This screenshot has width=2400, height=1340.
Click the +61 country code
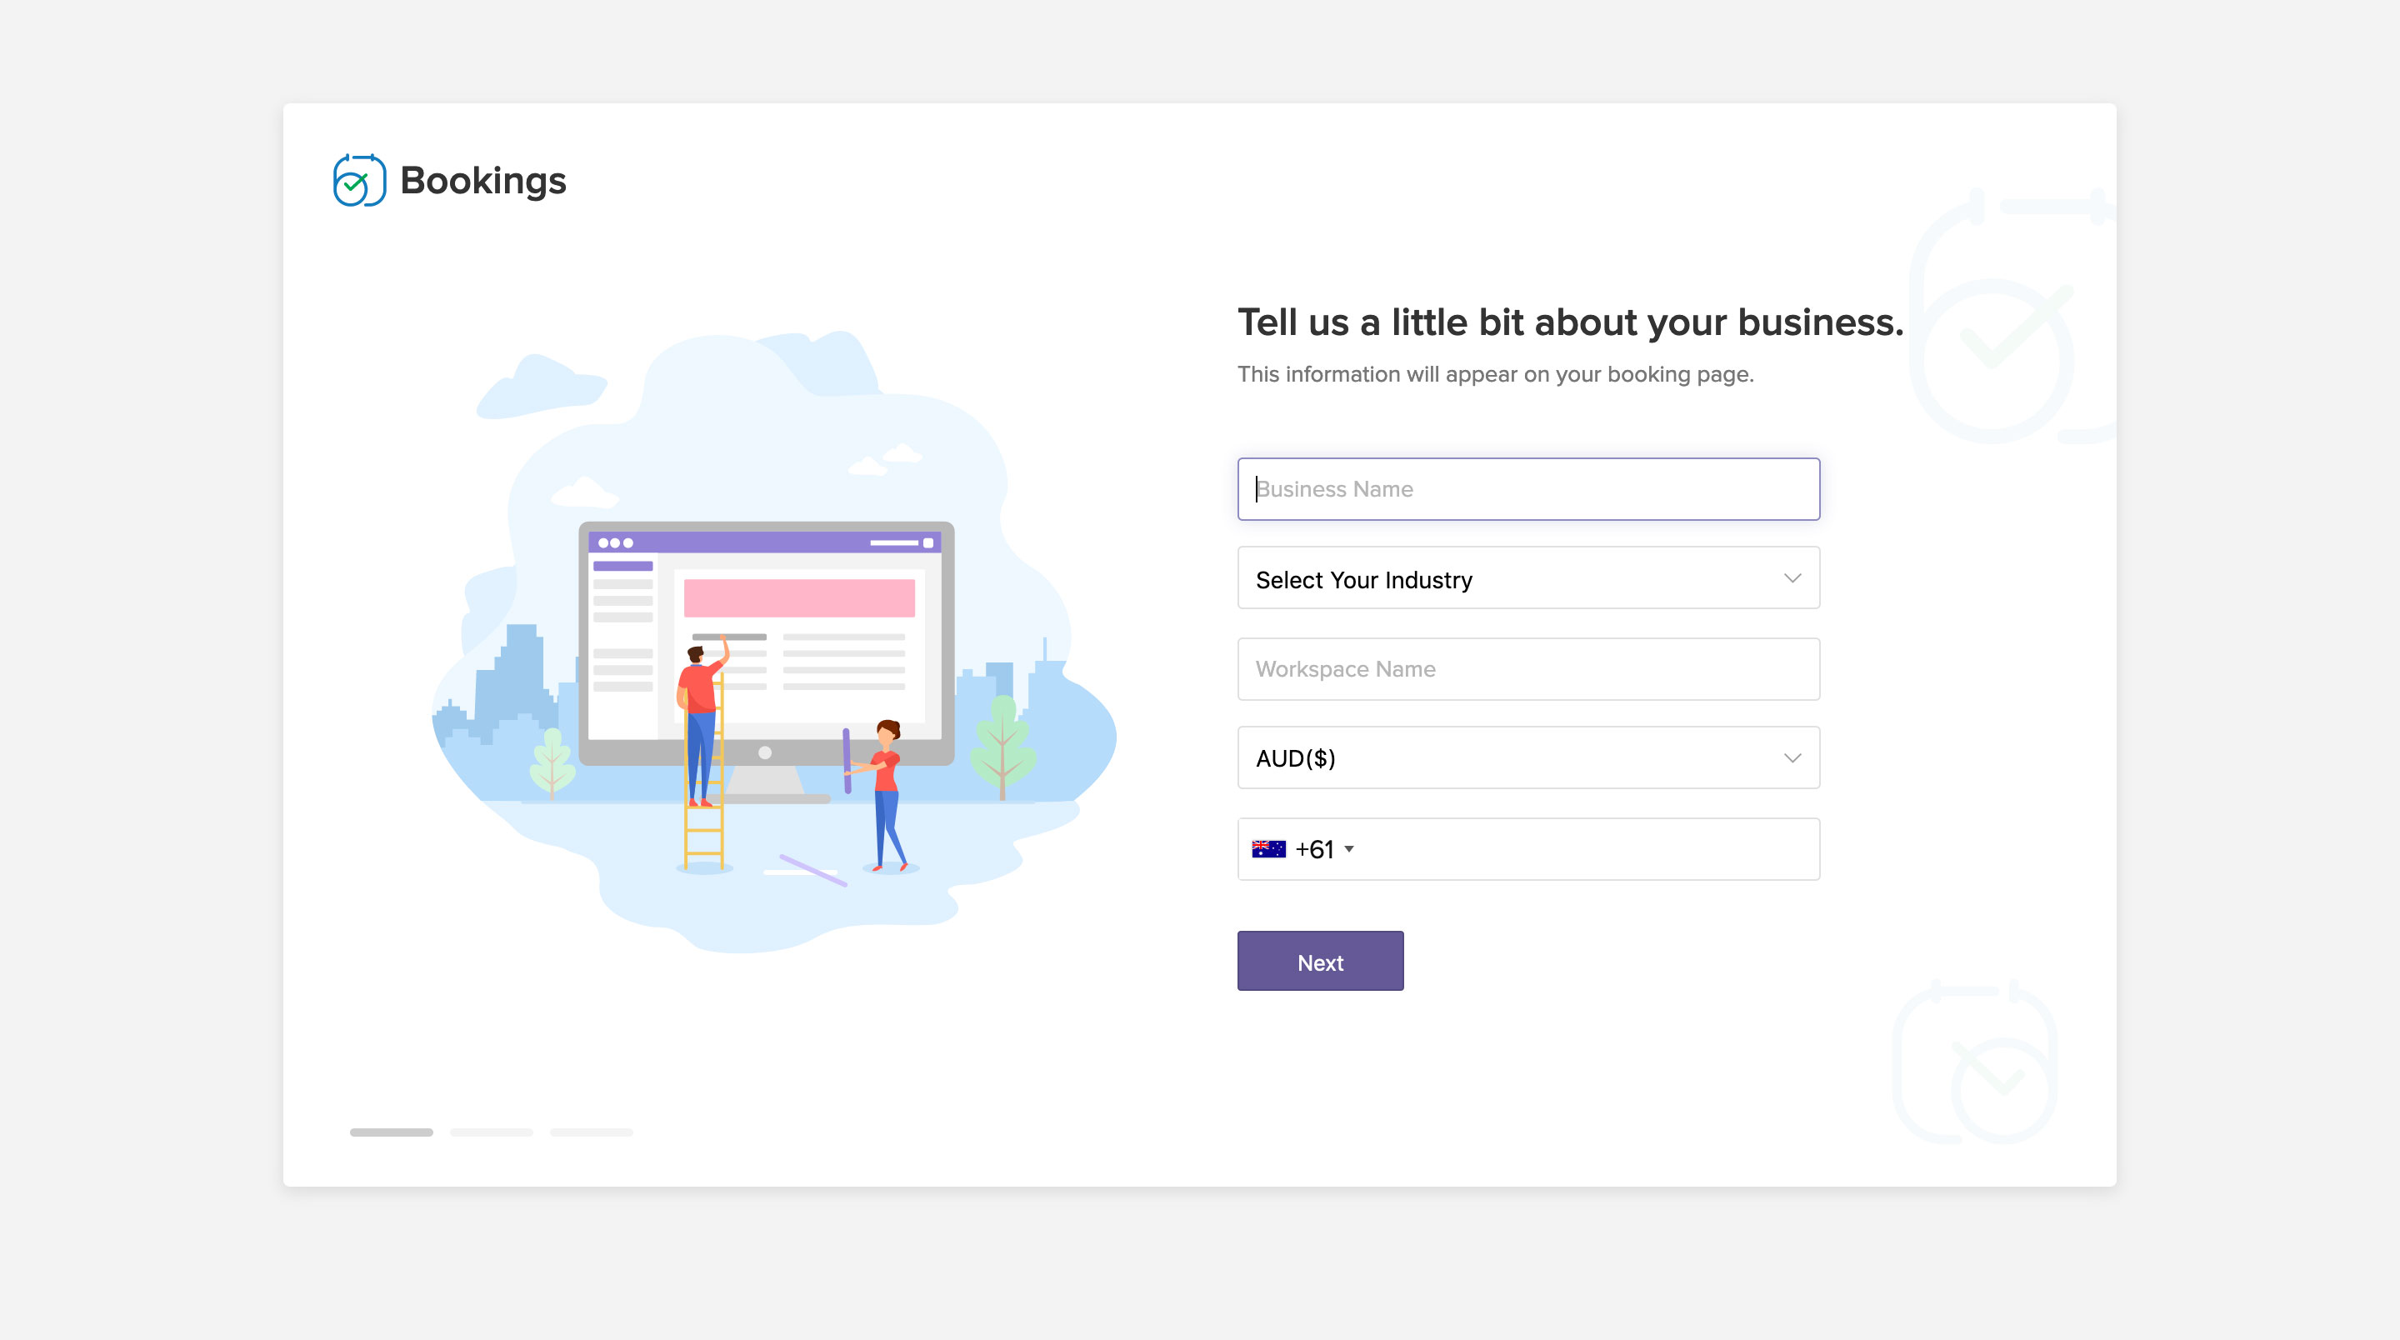[x=1313, y=849]
